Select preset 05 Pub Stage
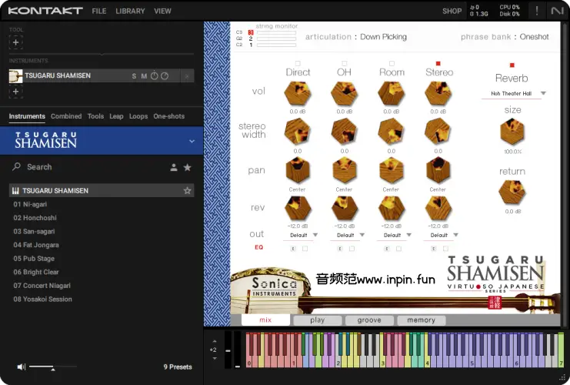This screenshot has width=570, height=385. (34, 259)
